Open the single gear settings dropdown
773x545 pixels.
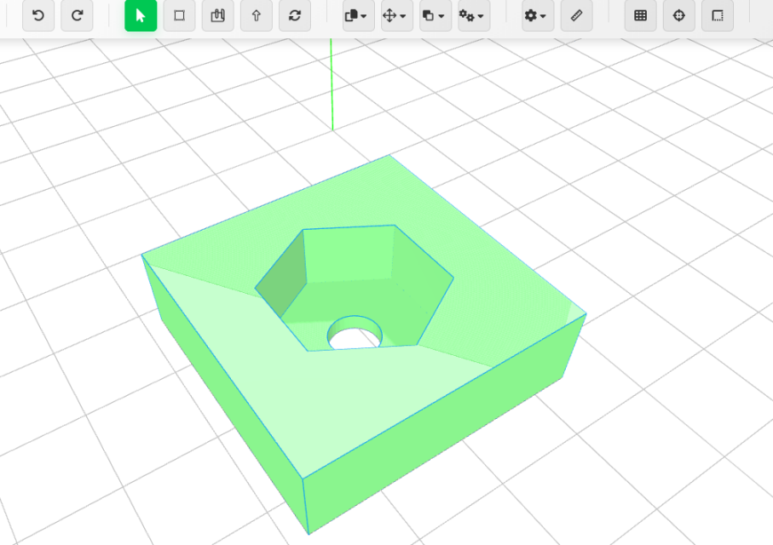tap(536, 16)
